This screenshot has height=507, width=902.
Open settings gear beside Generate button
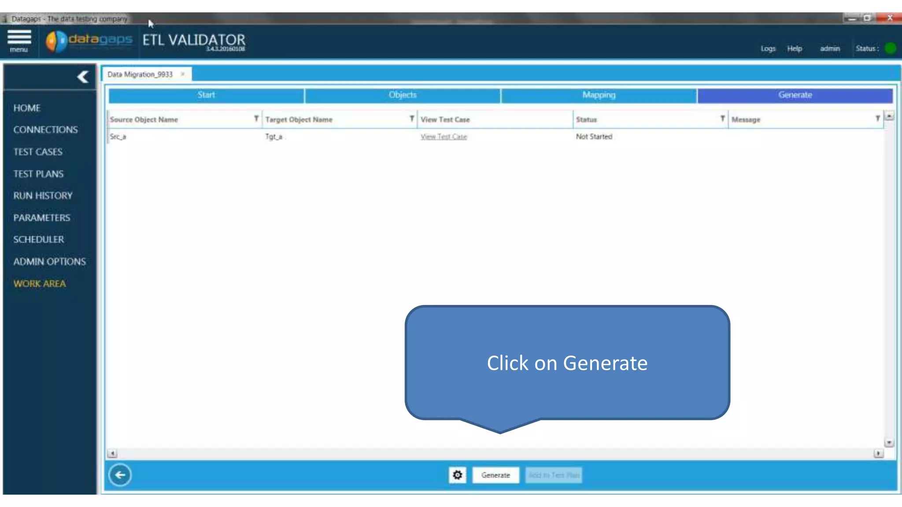pyautogui.click(x=458, y=475)
